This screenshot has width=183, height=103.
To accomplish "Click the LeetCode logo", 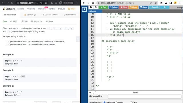I will (9, 9).
